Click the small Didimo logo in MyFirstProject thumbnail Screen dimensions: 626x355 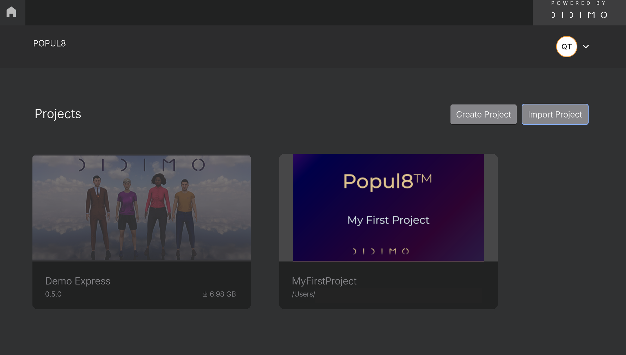click(381, 251)
